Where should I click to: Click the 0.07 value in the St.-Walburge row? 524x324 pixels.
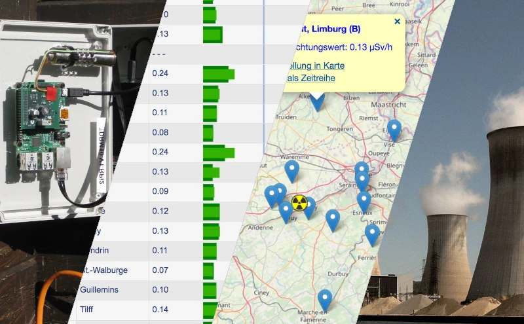coord(160,270)
